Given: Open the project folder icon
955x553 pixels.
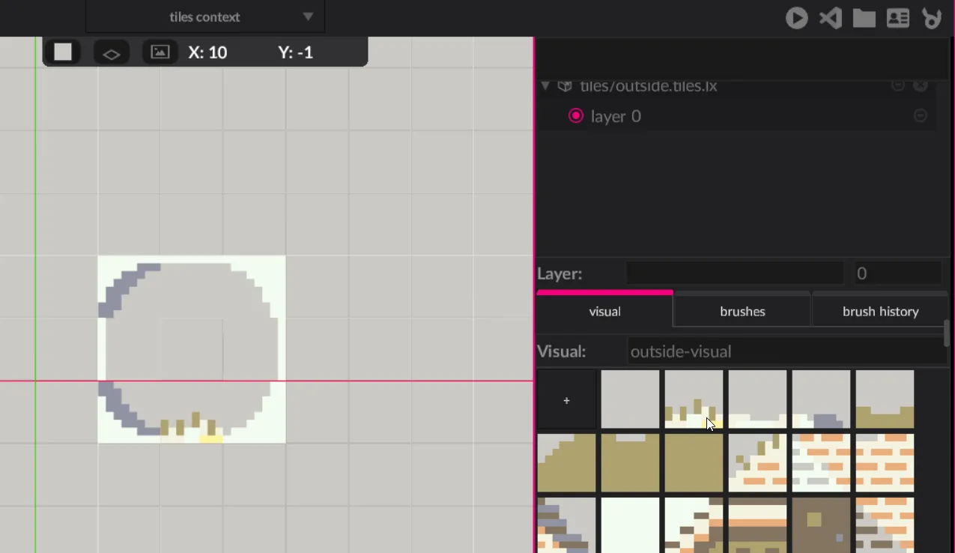Looking at the screenshot, I should click(864, 18).
